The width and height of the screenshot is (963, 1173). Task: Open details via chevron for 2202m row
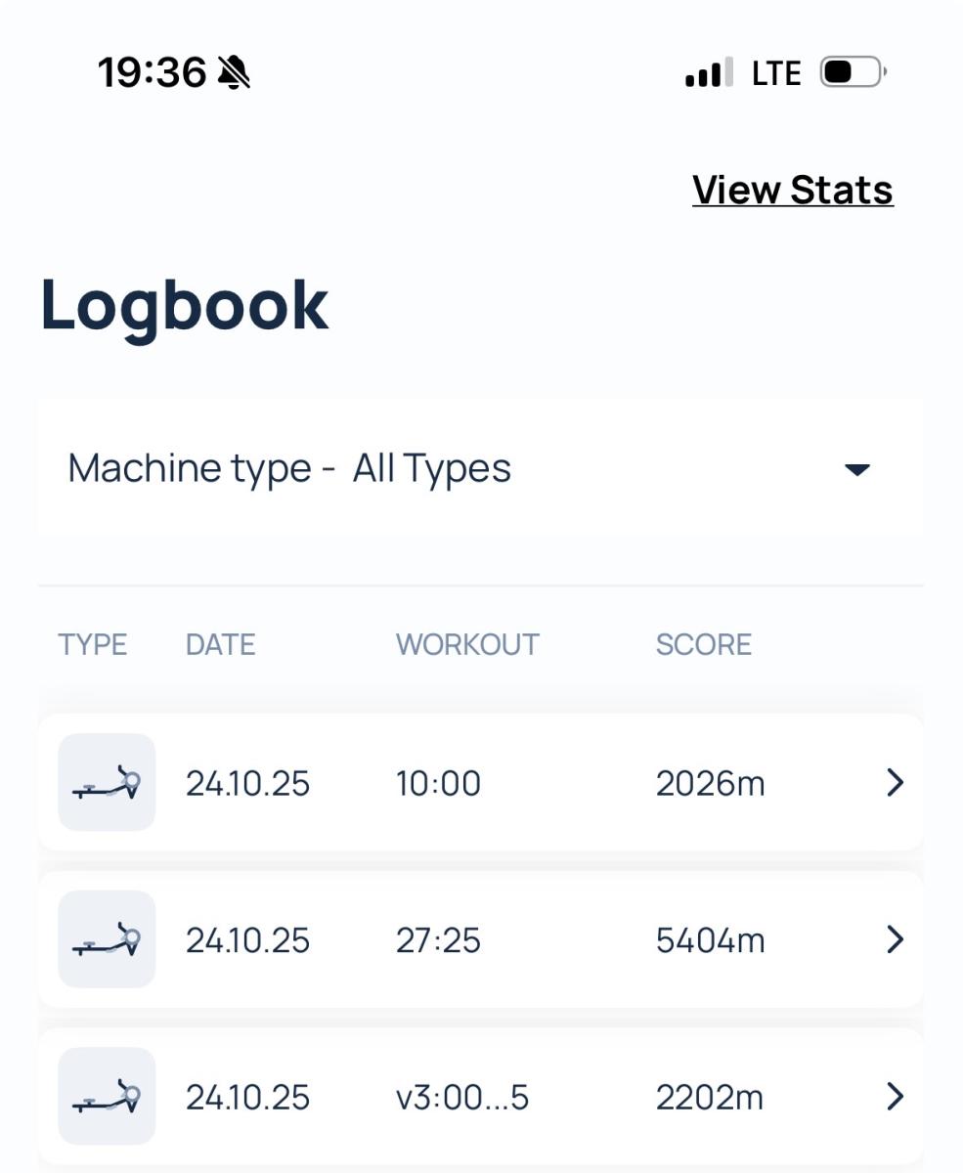pyautogui.click(x=894, y=1097)
